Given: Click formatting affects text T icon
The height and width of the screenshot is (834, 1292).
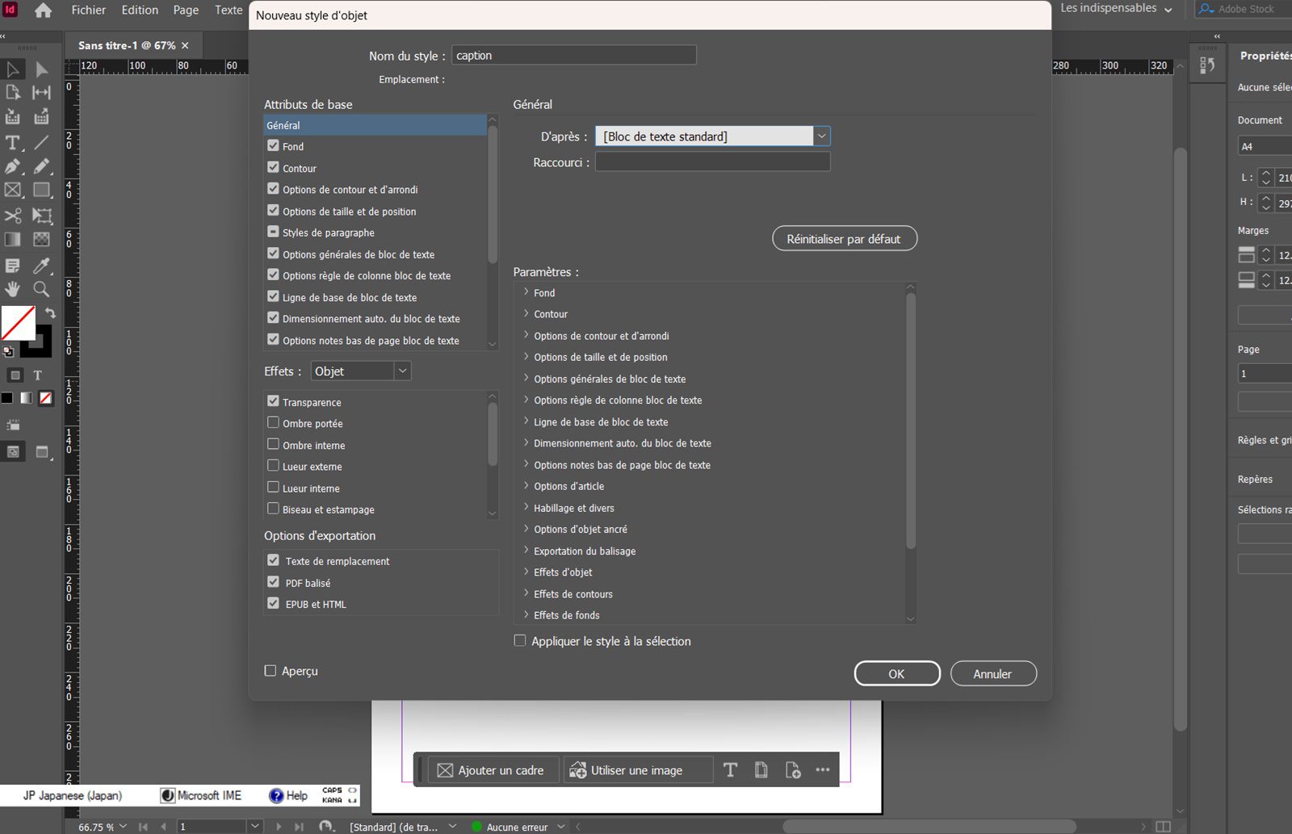Looking at the screenshot, I should point(37,375).
